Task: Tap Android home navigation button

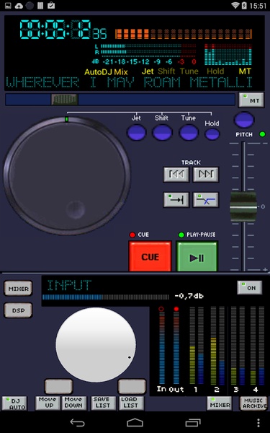Action: [x=135, y=422]
